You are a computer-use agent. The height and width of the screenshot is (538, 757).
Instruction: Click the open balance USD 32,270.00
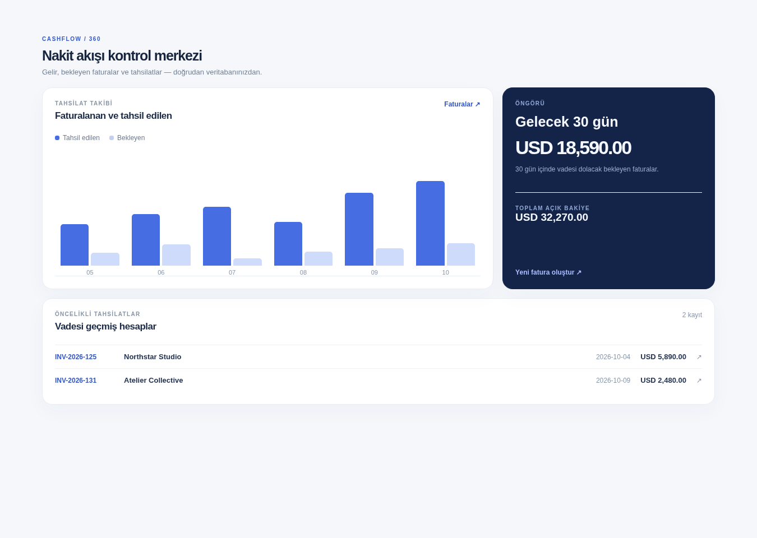pos(552,217)
